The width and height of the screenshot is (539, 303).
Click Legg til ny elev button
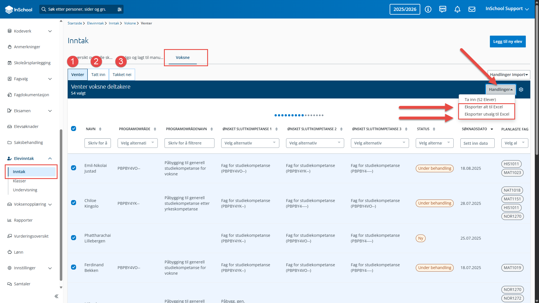click(x=508, y=42)
